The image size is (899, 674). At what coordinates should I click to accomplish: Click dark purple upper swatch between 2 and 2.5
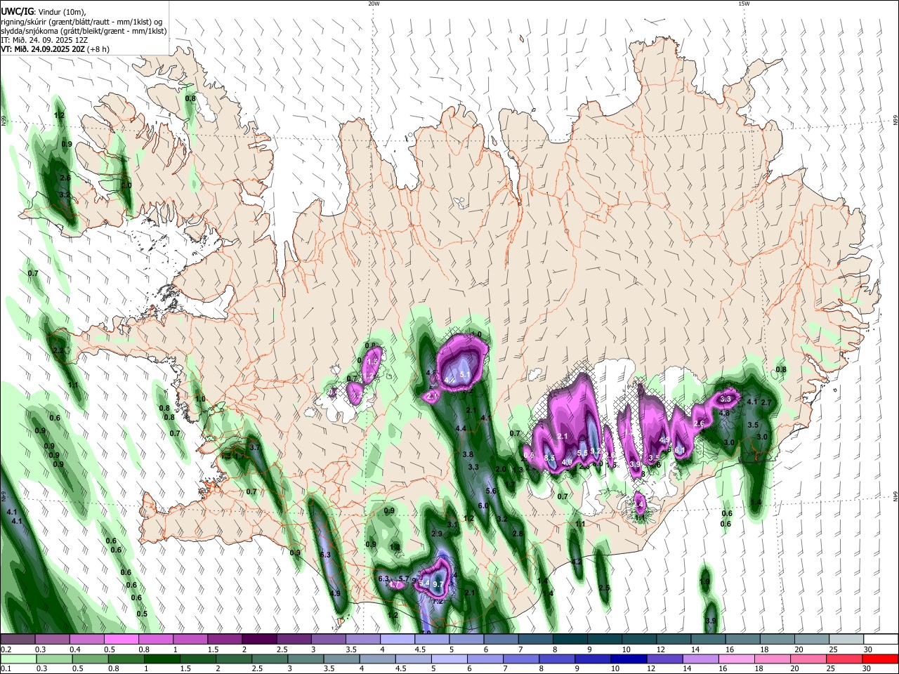point(259,639)
